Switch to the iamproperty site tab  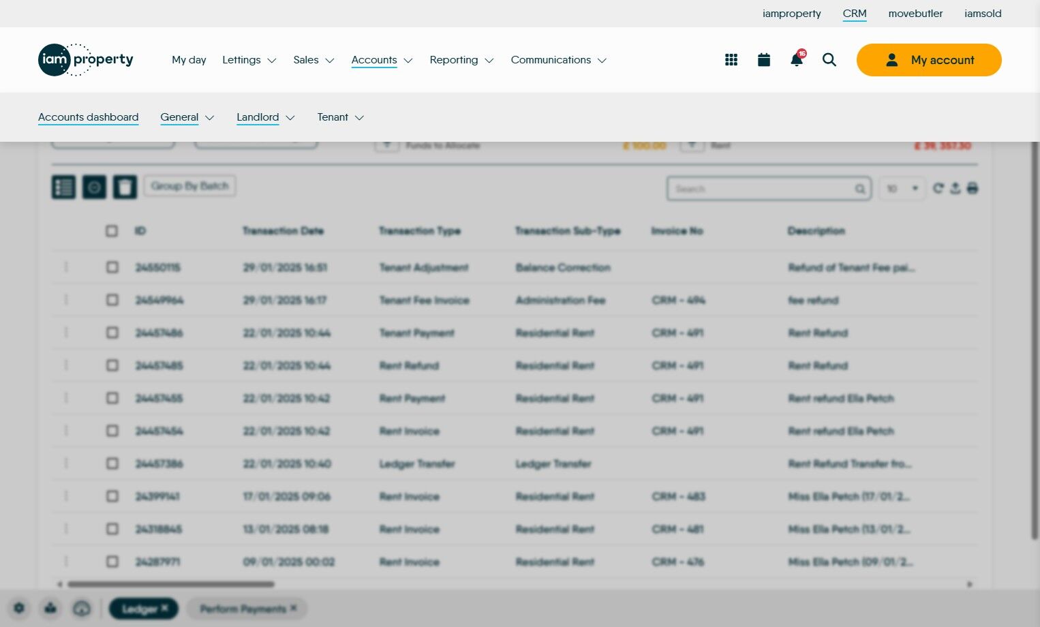[792, 14]
